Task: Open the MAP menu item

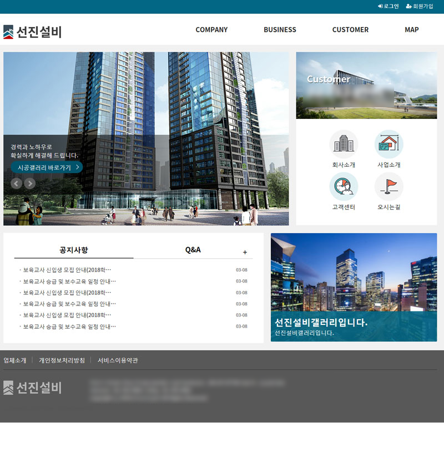Action: 412,30
